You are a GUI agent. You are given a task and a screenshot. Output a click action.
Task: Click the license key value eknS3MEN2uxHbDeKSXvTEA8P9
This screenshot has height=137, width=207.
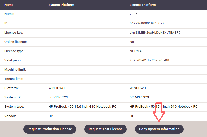[155, 33]
